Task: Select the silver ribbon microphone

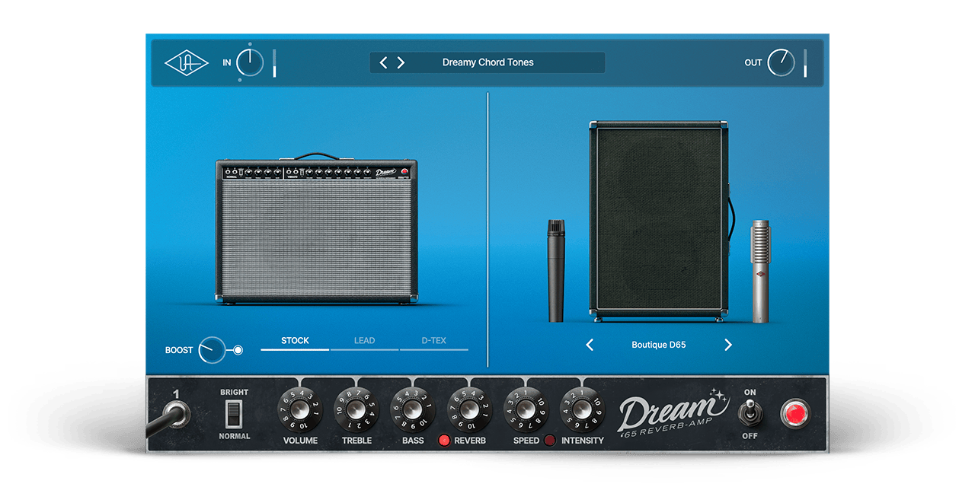Action: (761, 271)
